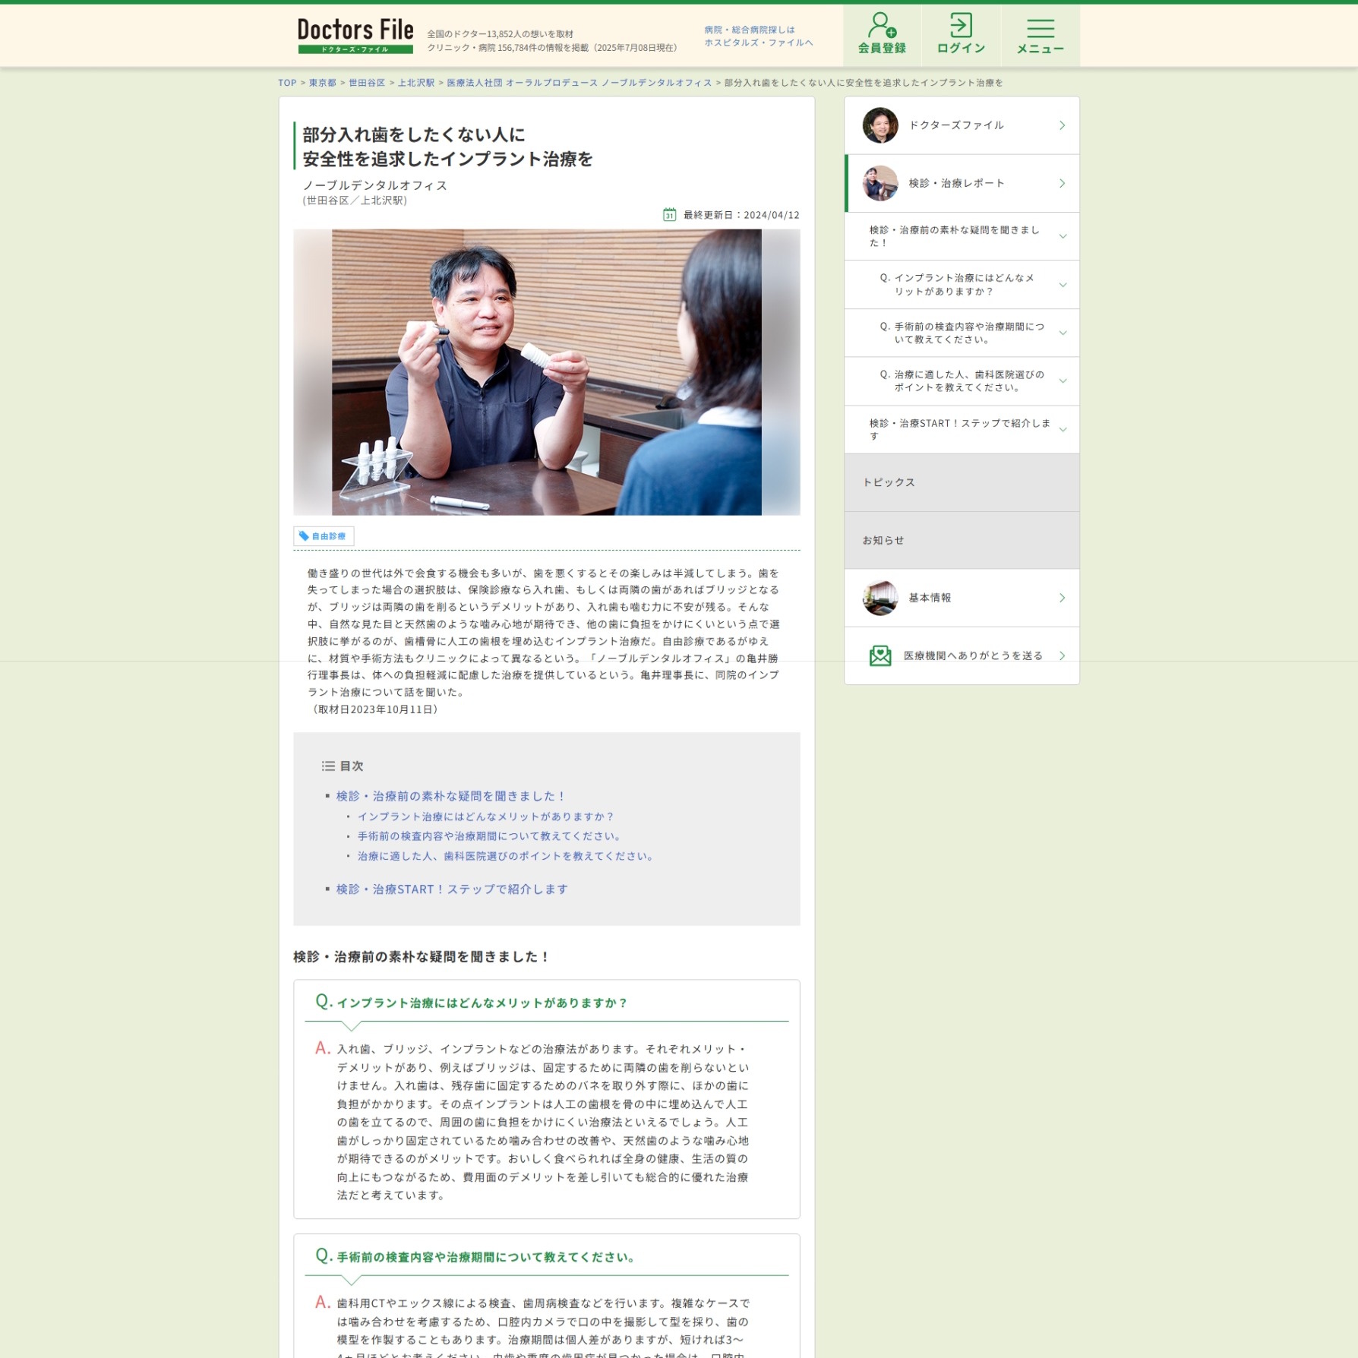The width and height of the screenshot is (1358, 1358).
Task: Open the メニュー hamburger menu
Action: 1041,34
